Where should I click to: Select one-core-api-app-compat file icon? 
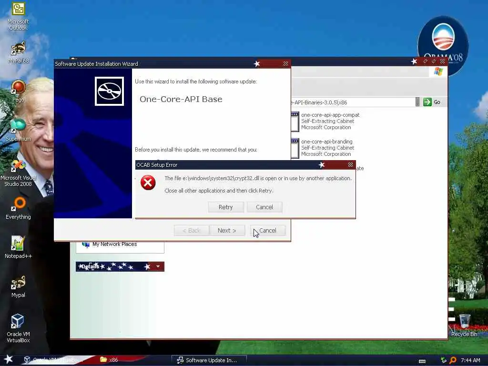click(x=295, y=121)
